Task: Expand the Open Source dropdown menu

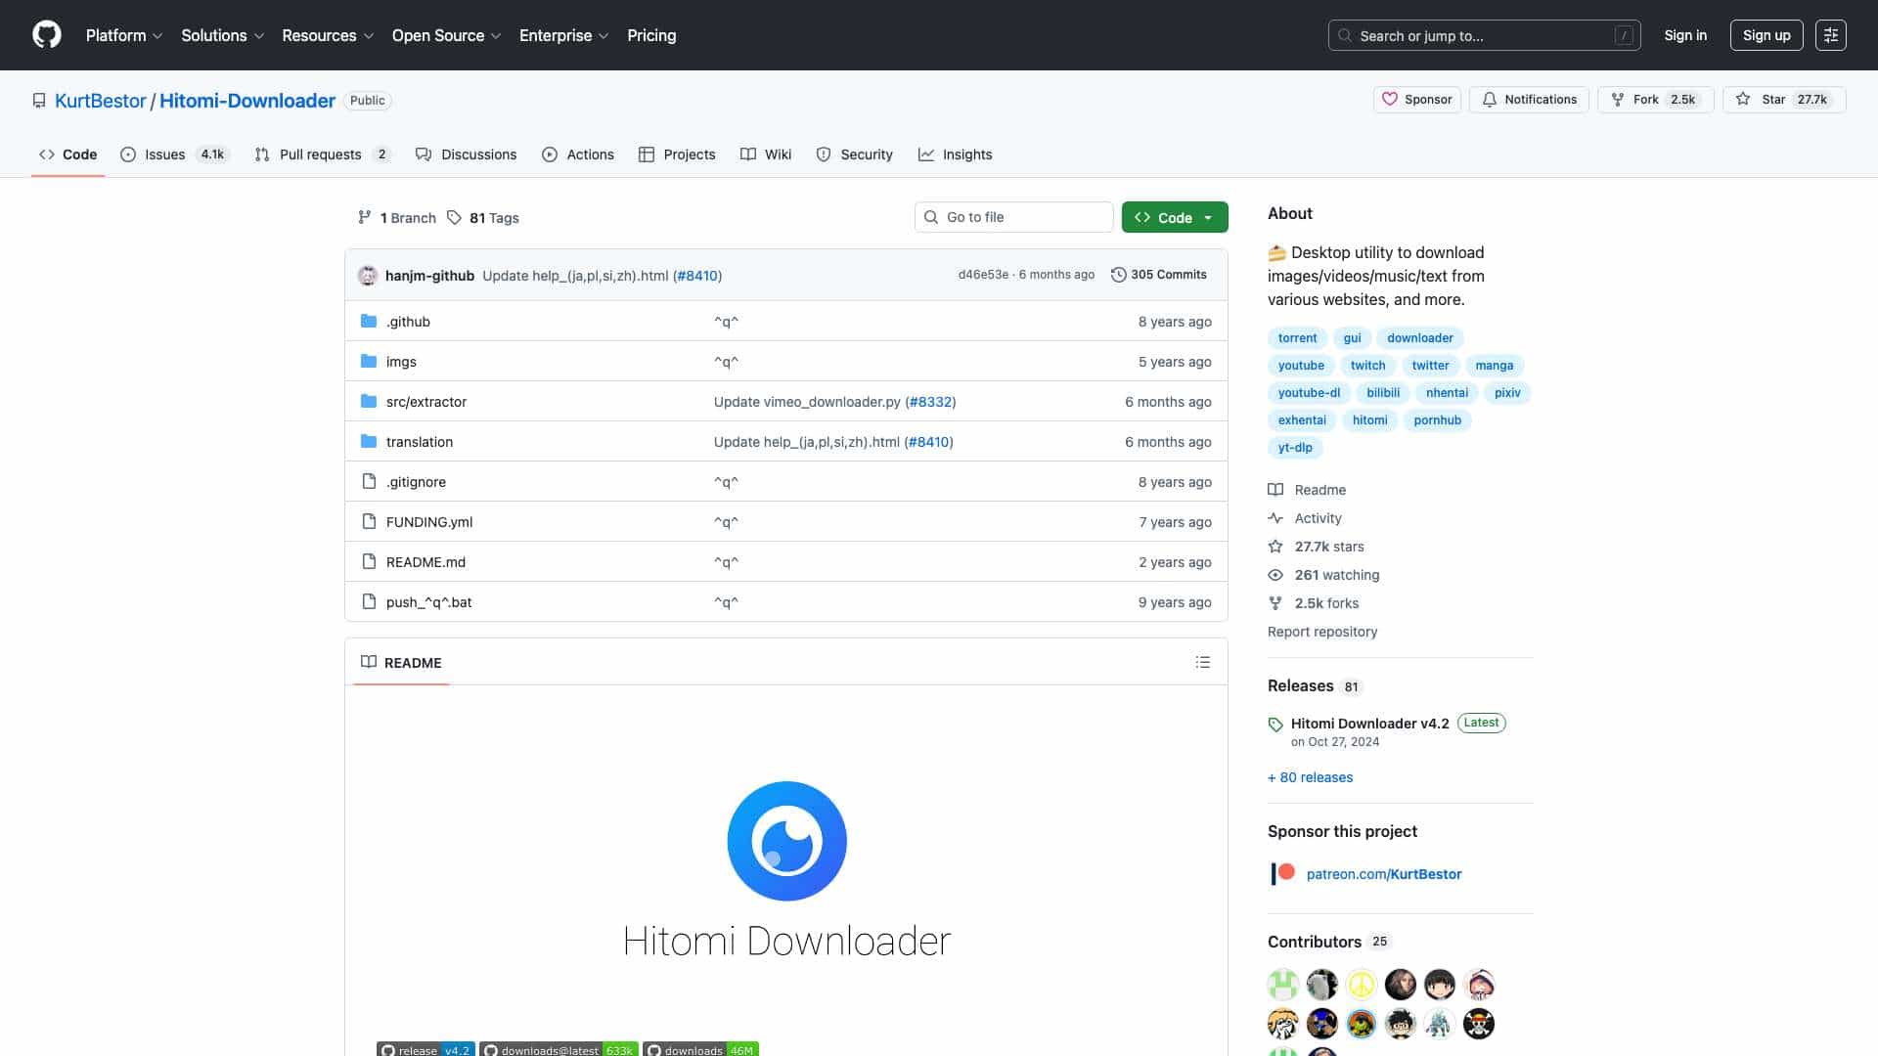Action: point(446,35)
